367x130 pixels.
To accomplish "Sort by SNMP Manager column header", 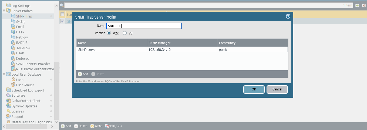I will 182,43.
